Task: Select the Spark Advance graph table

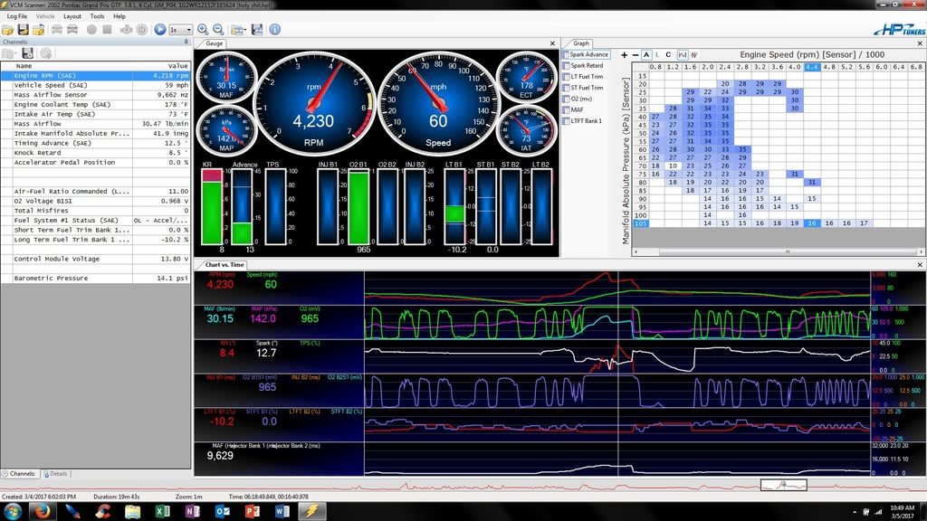Action: coord(586,54)
